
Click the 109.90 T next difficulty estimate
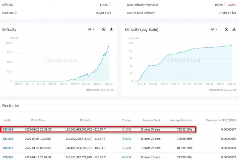point(220,5)
